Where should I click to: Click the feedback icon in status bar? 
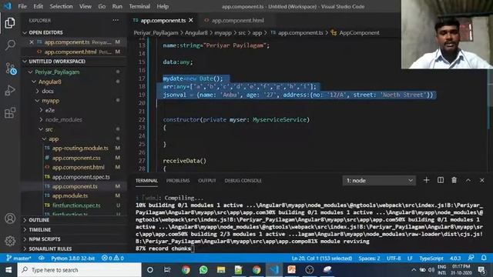(471, 259)
